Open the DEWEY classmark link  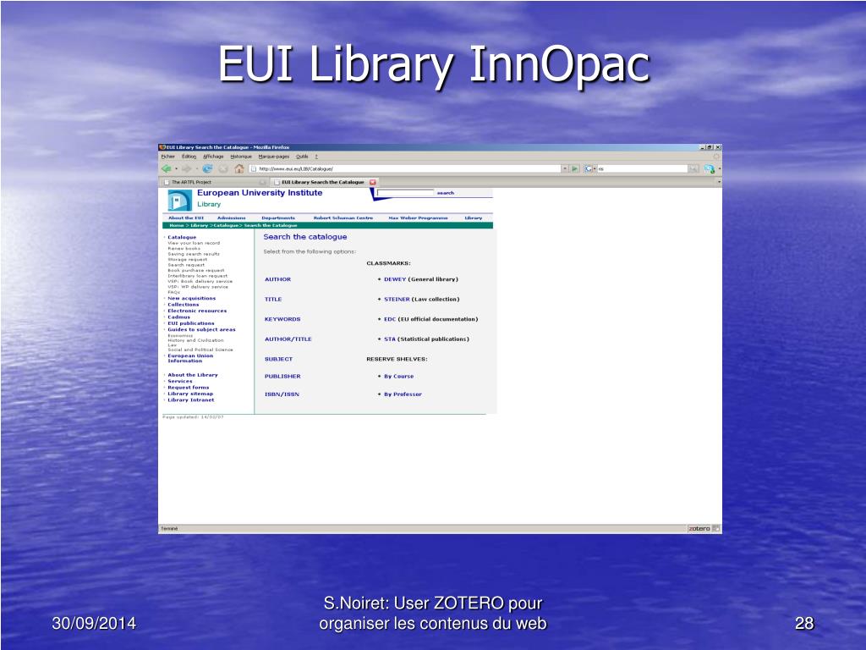click(x=395, y=279)
